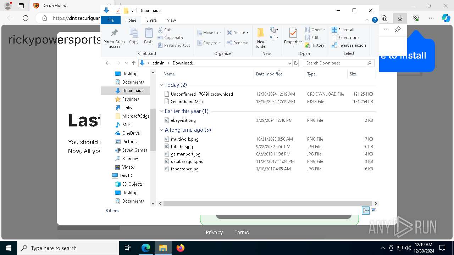Click navigation pane scrollbar down arrow

153,204
